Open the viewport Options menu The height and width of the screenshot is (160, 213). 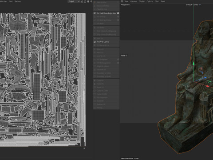tap(150, 1)
